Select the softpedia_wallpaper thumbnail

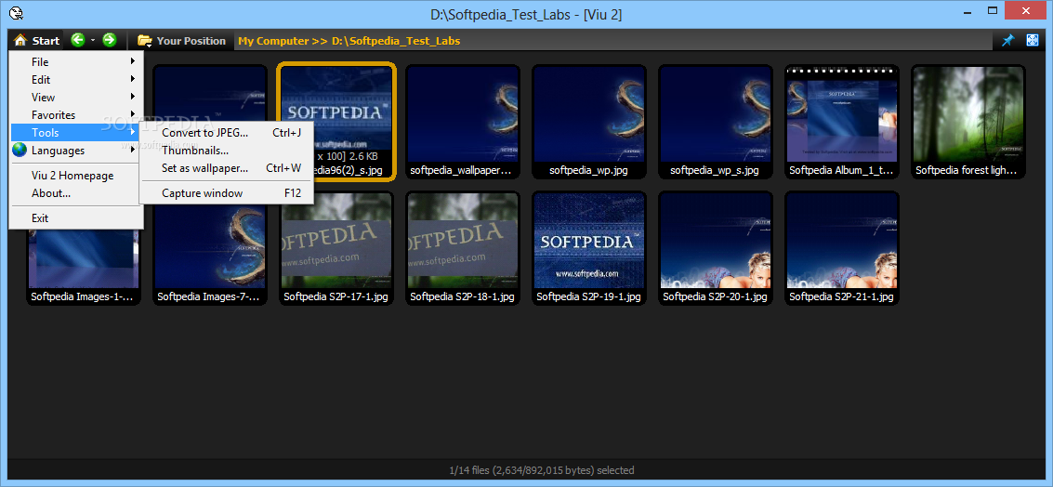click(461, 123)
